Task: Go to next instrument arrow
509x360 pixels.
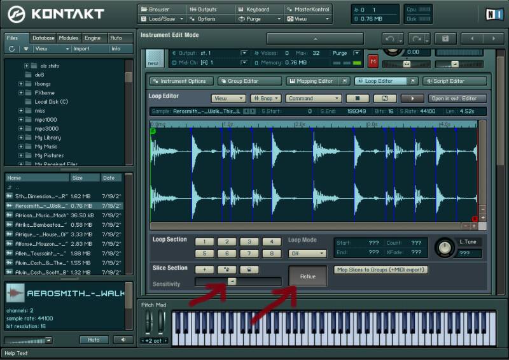Action: click(494, 39)
